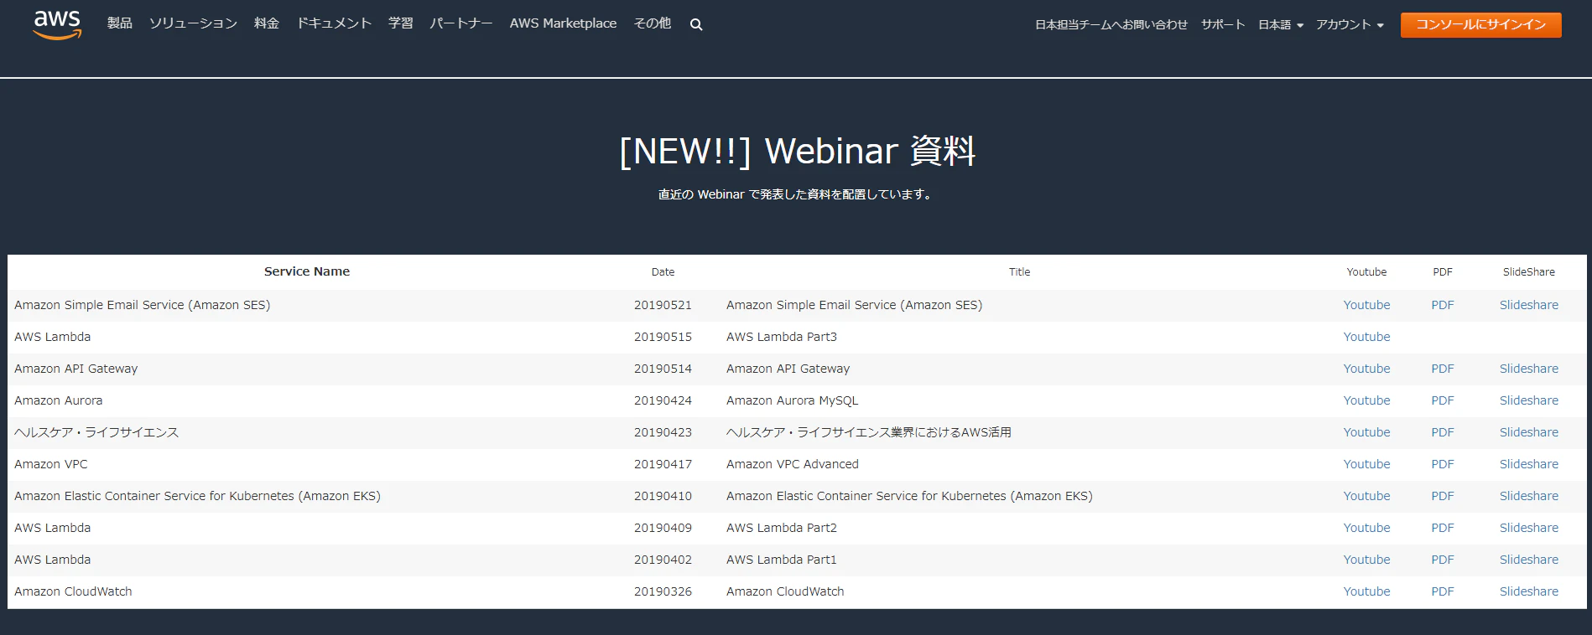Open PDF for Amazon EKS webinar
This screenshot has height=635, width=1592.
pyautogui.click(x=1443, y=496)
